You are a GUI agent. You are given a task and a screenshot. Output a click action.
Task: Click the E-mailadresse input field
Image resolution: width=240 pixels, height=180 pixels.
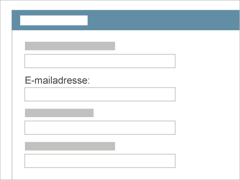coord(100,94)
